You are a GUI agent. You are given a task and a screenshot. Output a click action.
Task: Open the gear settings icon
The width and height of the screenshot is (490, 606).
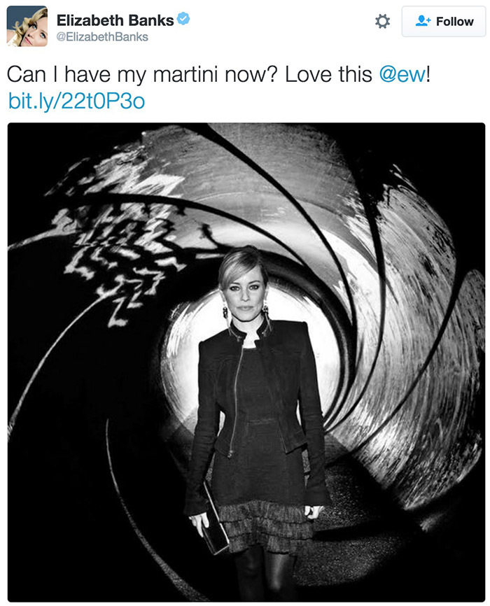(382, 21)
